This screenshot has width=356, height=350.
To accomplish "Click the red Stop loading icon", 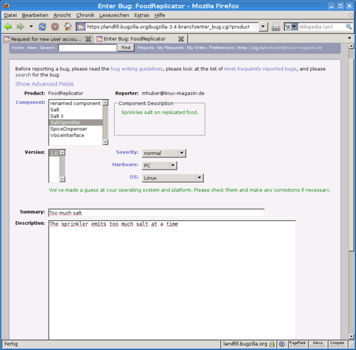I will (55, 27).
